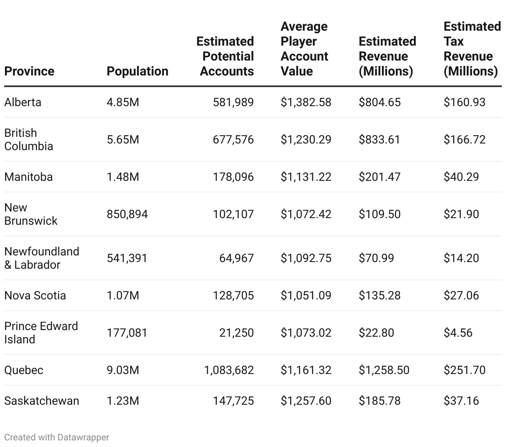Select the British Columbia province cell
506x447 pixels.
point(29,139)
